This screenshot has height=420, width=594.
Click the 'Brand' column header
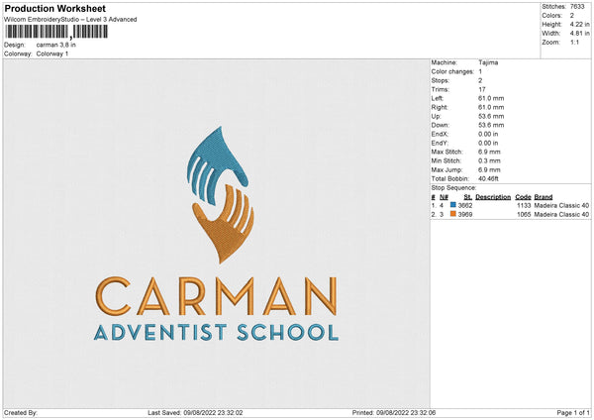tap(544, 197)
